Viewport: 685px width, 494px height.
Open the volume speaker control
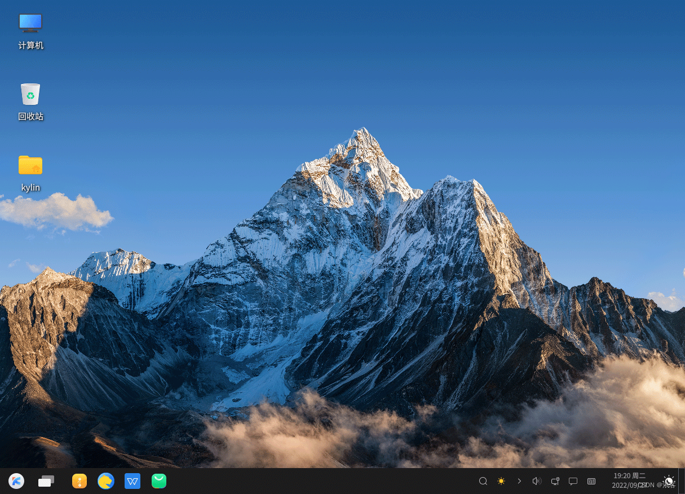point(537,481)
